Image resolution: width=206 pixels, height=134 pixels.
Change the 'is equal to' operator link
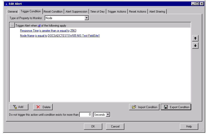[41, 35]
